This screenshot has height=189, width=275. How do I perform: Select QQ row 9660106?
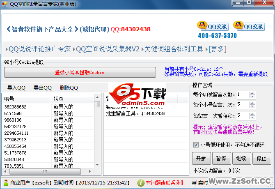click(x=48, y=120)
